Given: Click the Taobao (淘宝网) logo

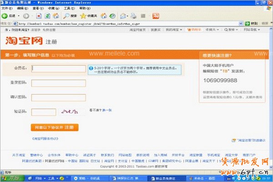Looking at the screenshot, I should pyautogui.click(x=24, y=40).
